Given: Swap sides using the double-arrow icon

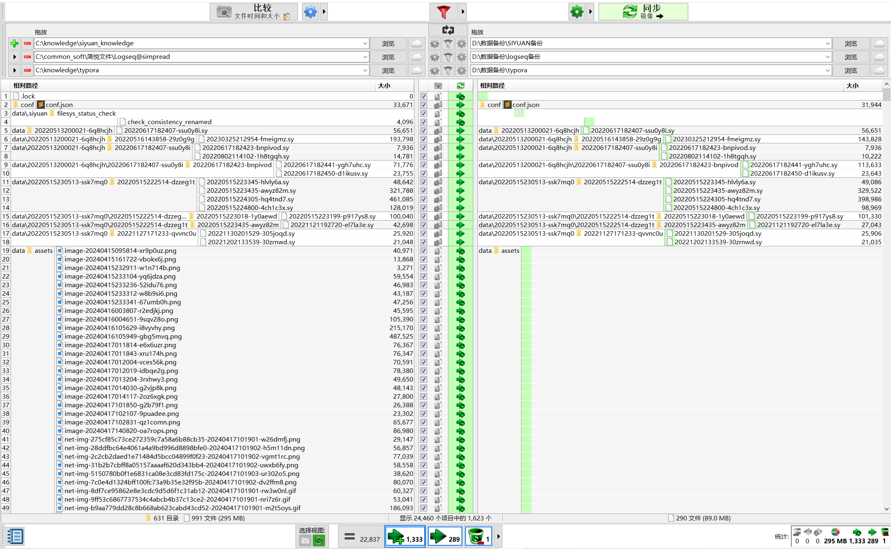Looking at the screenshot, I should pyautogui.click(x=448, y=30).
